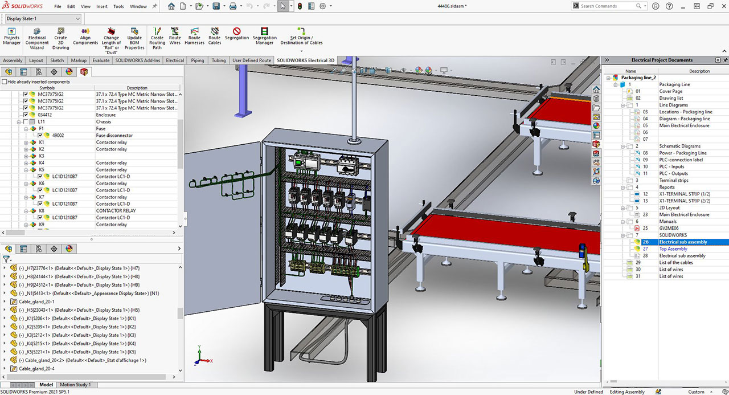Run the Route Wires command

(x=175, y=36)
